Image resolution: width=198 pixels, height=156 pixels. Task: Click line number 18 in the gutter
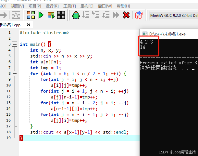pos(8,132)
